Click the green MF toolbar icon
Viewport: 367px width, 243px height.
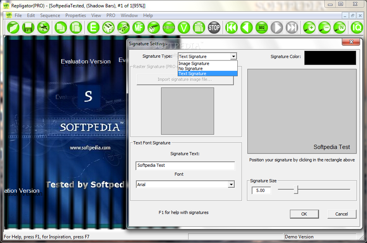[139, 27]
